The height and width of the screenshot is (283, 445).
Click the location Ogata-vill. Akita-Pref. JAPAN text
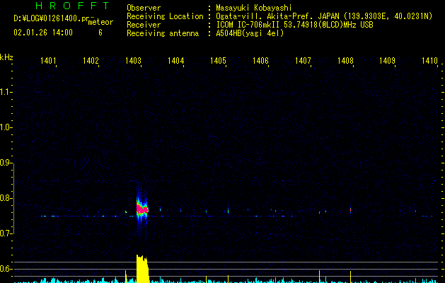tap(324, 16)
